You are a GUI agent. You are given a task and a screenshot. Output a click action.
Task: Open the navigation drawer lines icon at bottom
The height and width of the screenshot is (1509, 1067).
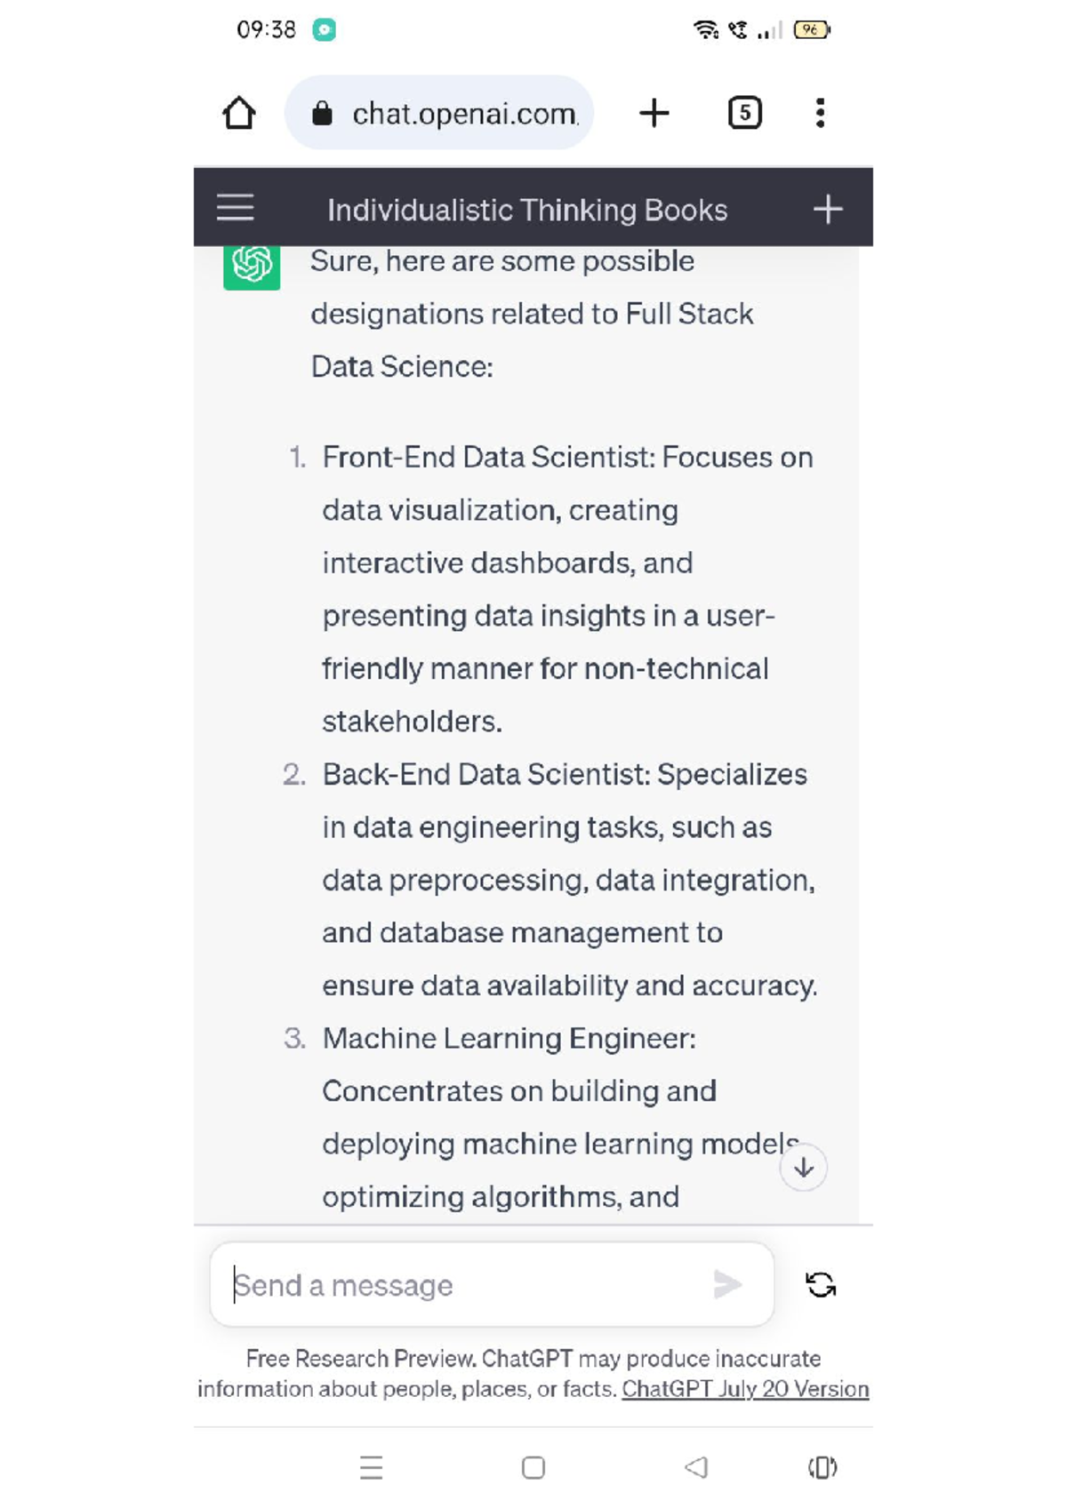[x=370, y=1467]
